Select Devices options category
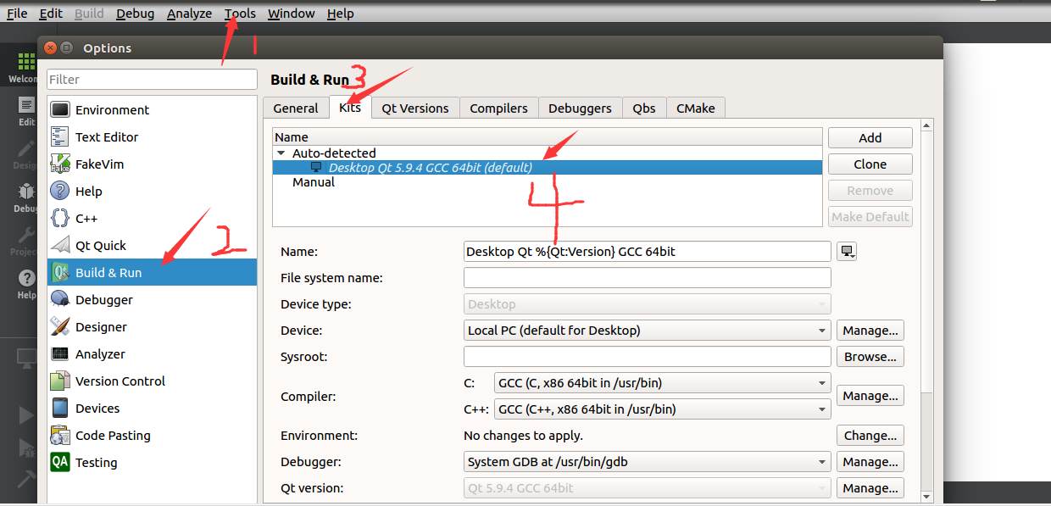1051x506 pixels. click(x=152, y=409)
